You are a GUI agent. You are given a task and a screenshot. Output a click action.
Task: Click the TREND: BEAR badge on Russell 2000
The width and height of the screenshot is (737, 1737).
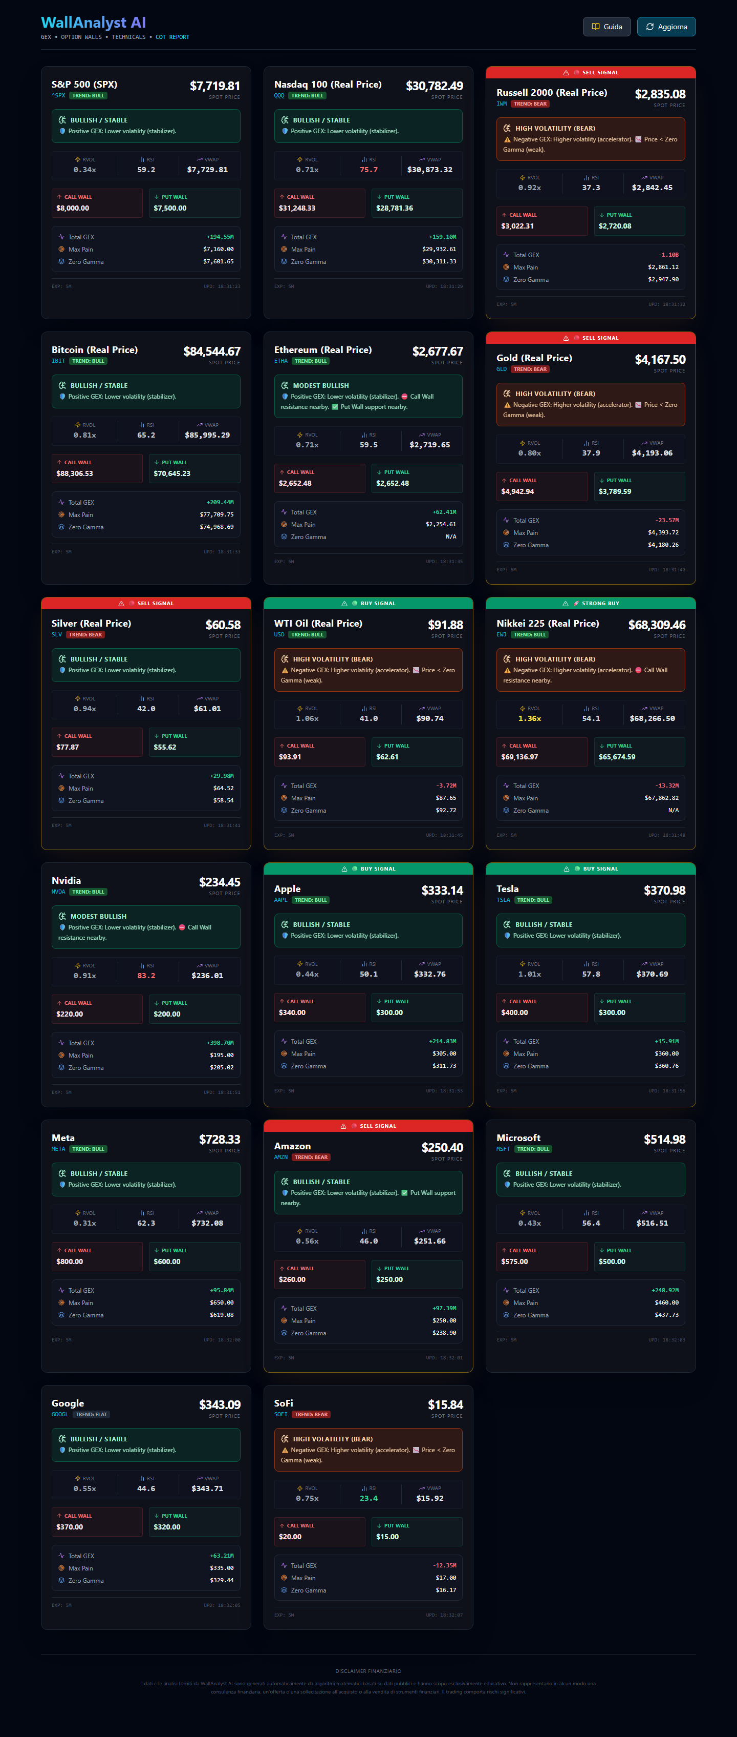point(531,104)
